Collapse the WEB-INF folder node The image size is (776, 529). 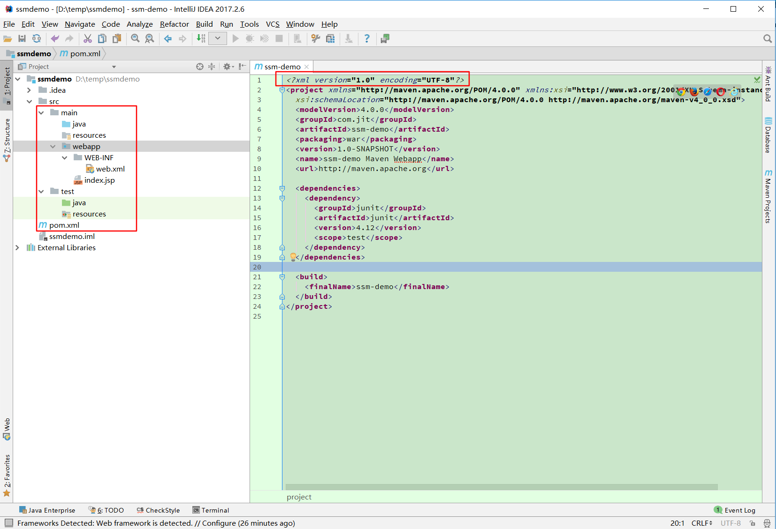64,157
